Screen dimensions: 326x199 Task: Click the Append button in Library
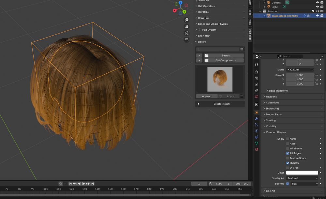207,96
